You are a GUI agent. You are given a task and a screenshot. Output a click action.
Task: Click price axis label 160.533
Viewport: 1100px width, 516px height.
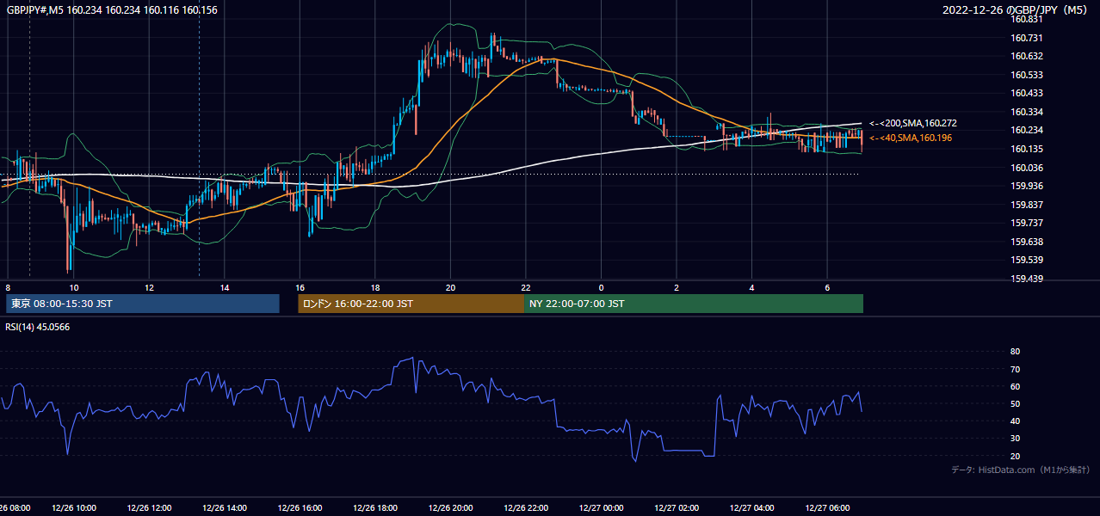point(1026,75)
